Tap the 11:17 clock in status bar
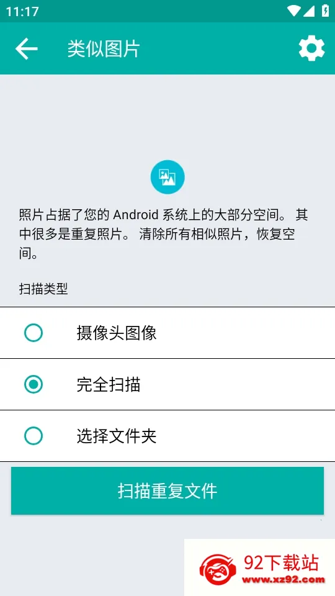 (x=22, y=11)
